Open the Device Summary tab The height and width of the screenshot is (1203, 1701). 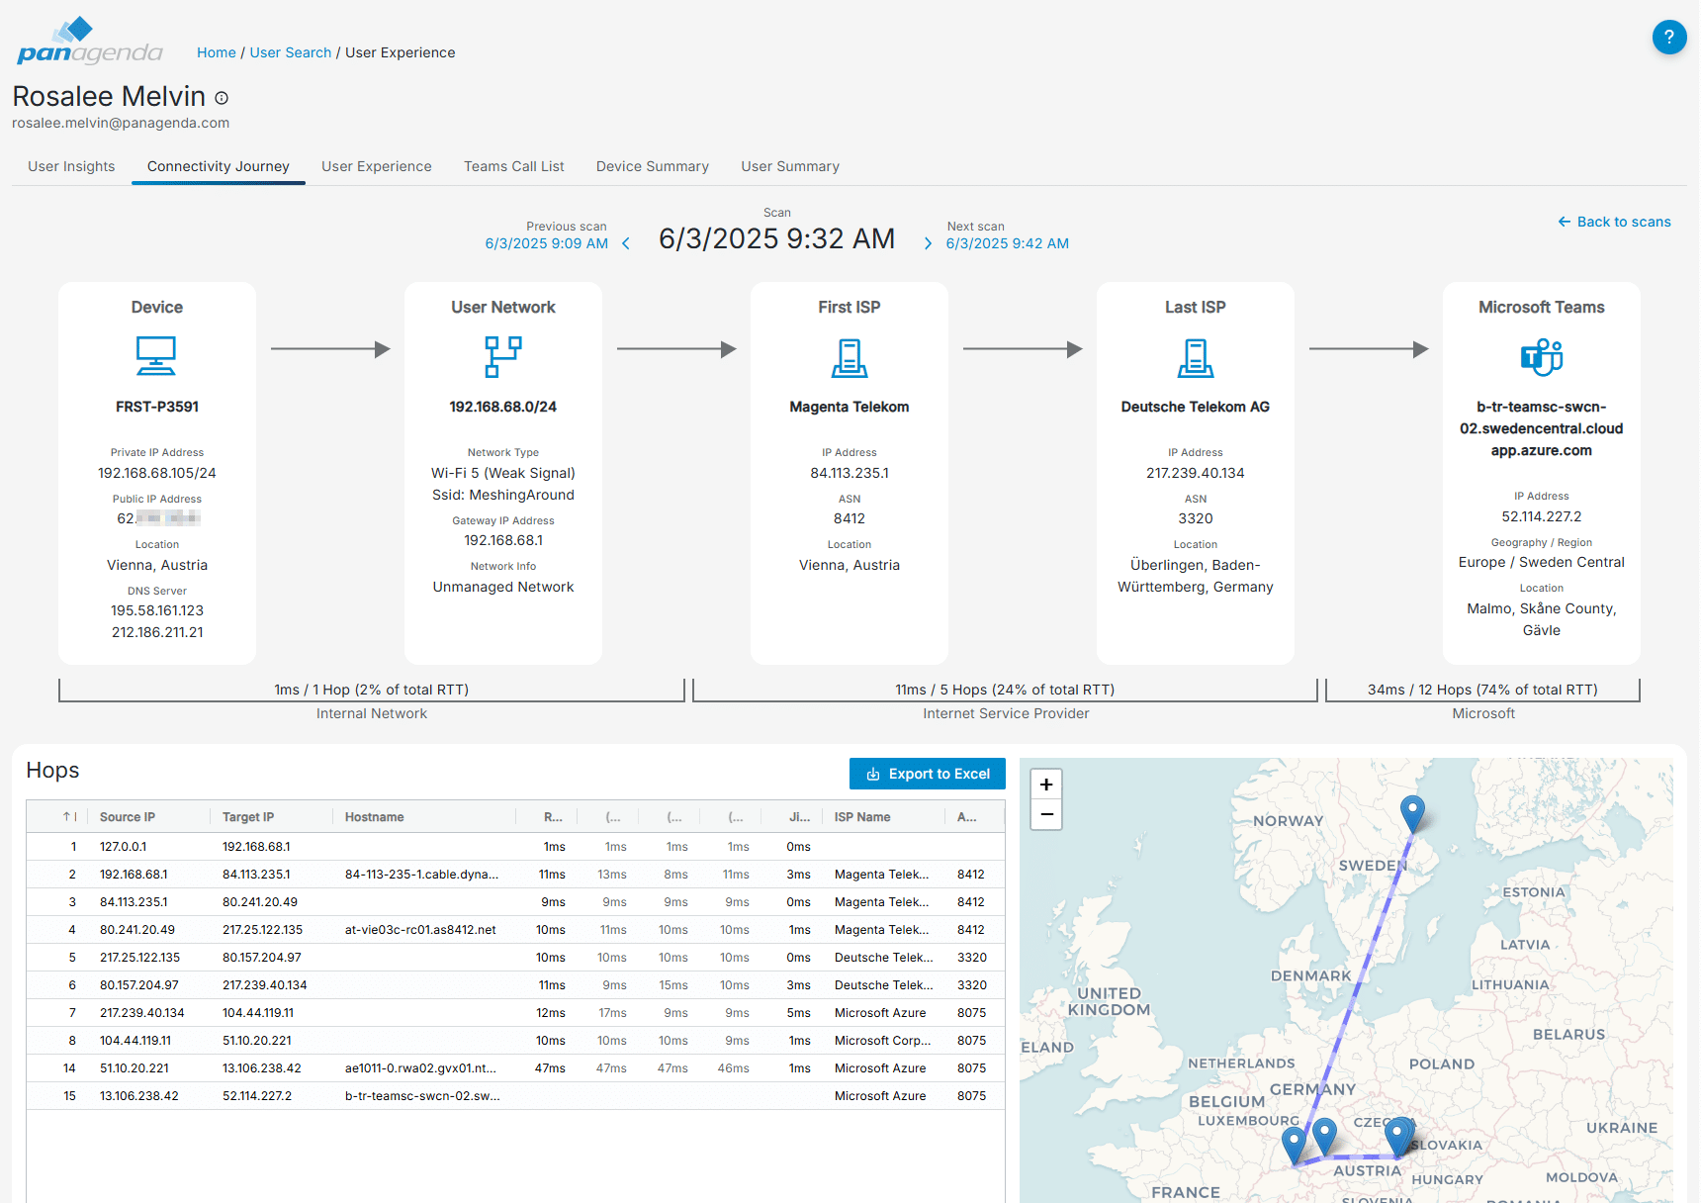(x=652, y=166)
